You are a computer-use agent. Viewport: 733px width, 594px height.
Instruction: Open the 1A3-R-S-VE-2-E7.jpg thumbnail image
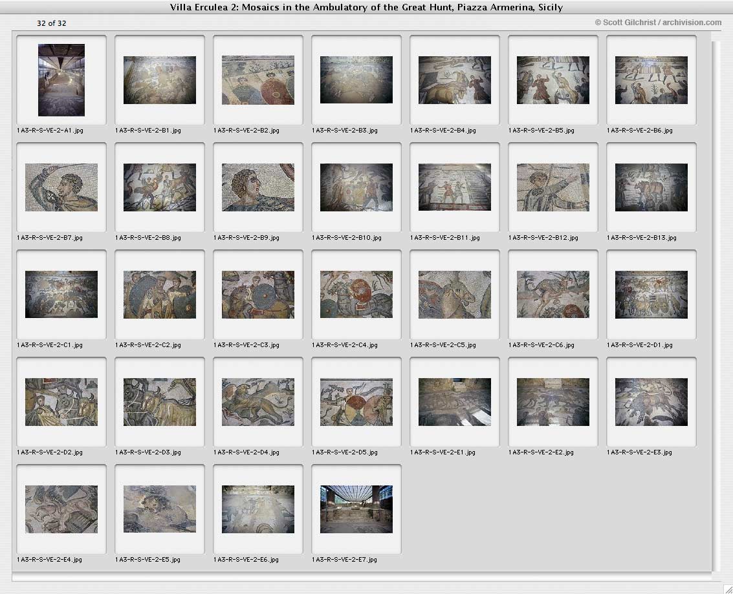356,509
